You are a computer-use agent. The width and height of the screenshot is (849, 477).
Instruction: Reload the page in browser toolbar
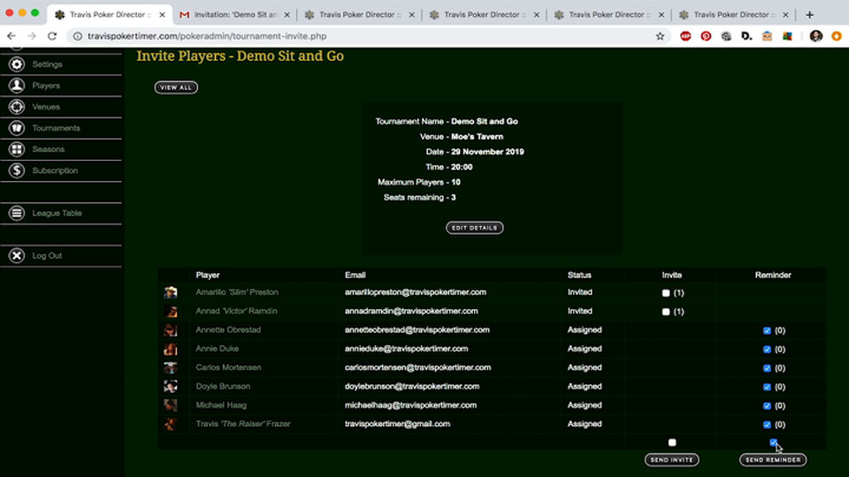pos(52,36)
